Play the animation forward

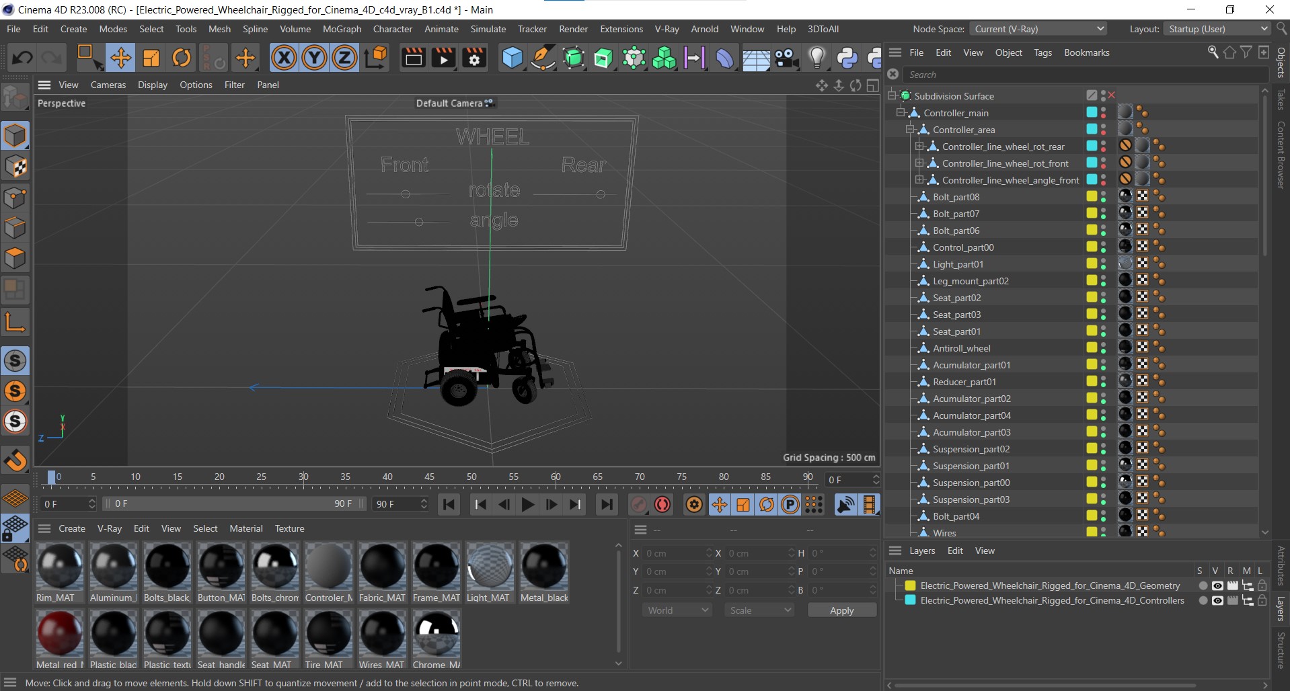point(528,504)
